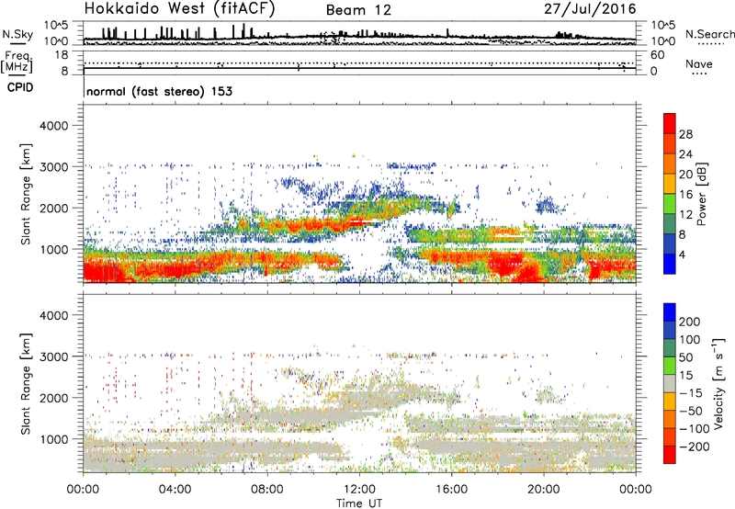Click the "16" value on the Power colorbar
735x509 pixels.
[685, 195]
